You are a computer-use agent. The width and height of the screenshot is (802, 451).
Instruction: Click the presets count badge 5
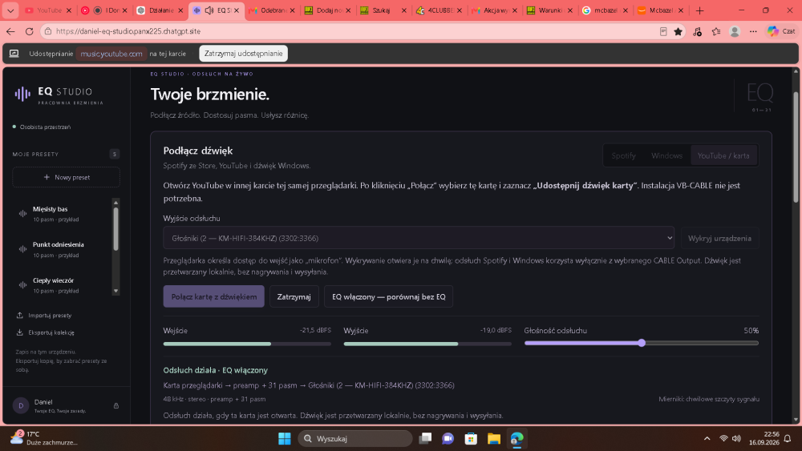(115, 154)
